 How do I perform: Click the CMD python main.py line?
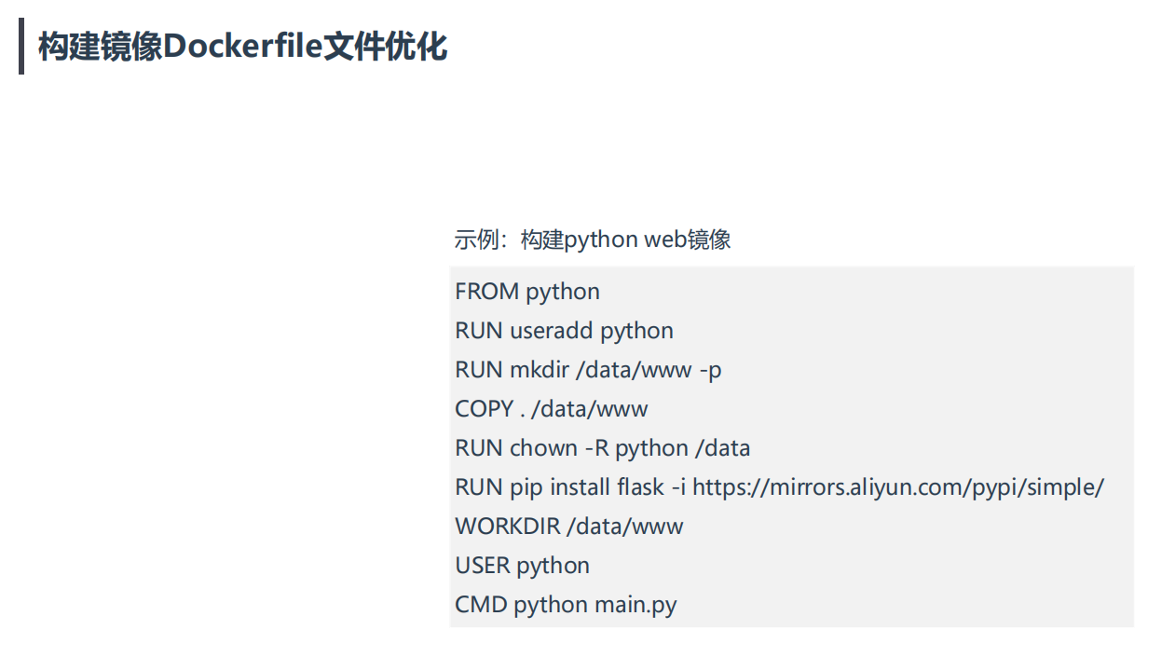point(566,605)
